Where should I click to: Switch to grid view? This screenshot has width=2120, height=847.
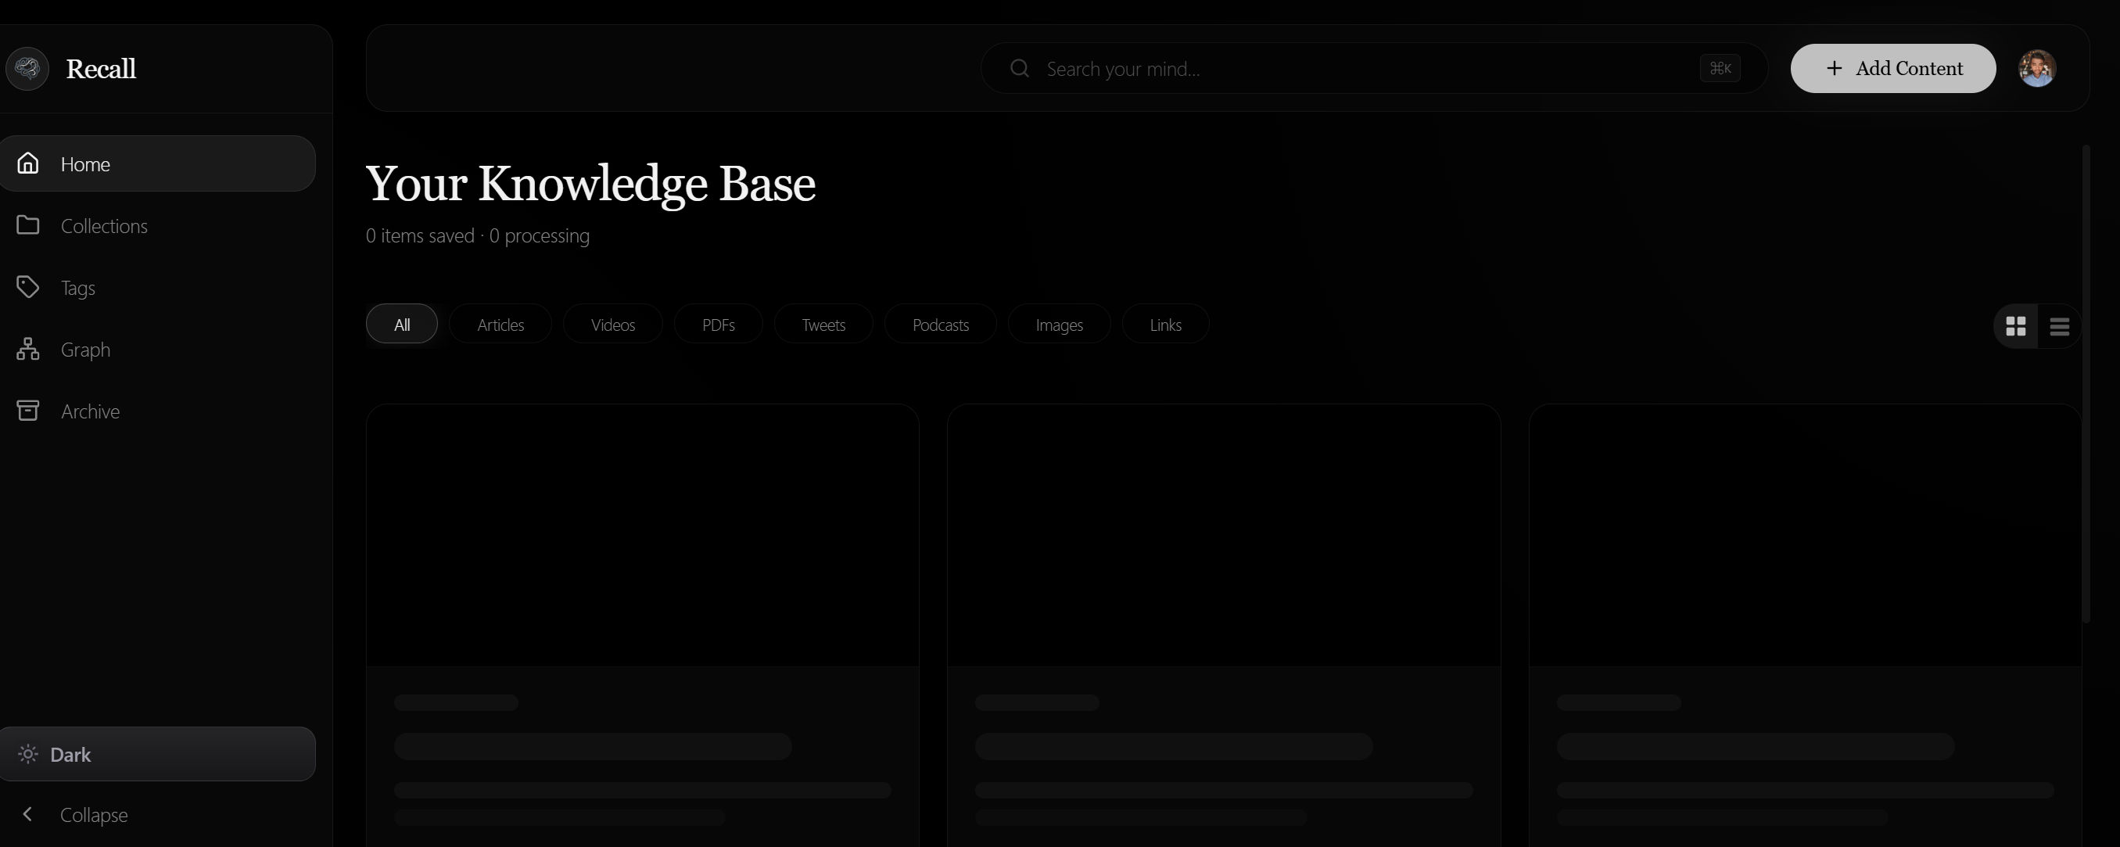pos(2015,327)
